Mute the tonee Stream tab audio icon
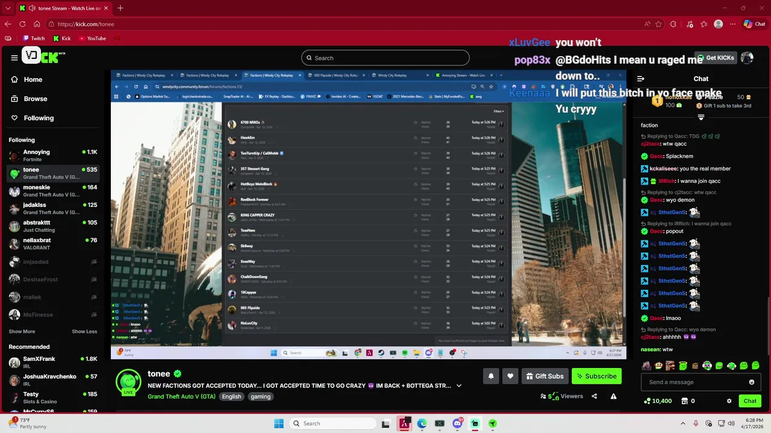This screenshot has width=771, height=433. (x=31, y=8)
